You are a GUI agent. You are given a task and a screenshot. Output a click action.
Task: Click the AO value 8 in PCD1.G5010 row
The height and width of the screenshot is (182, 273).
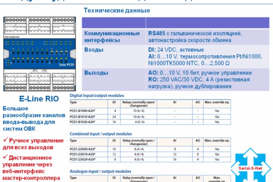198,154
